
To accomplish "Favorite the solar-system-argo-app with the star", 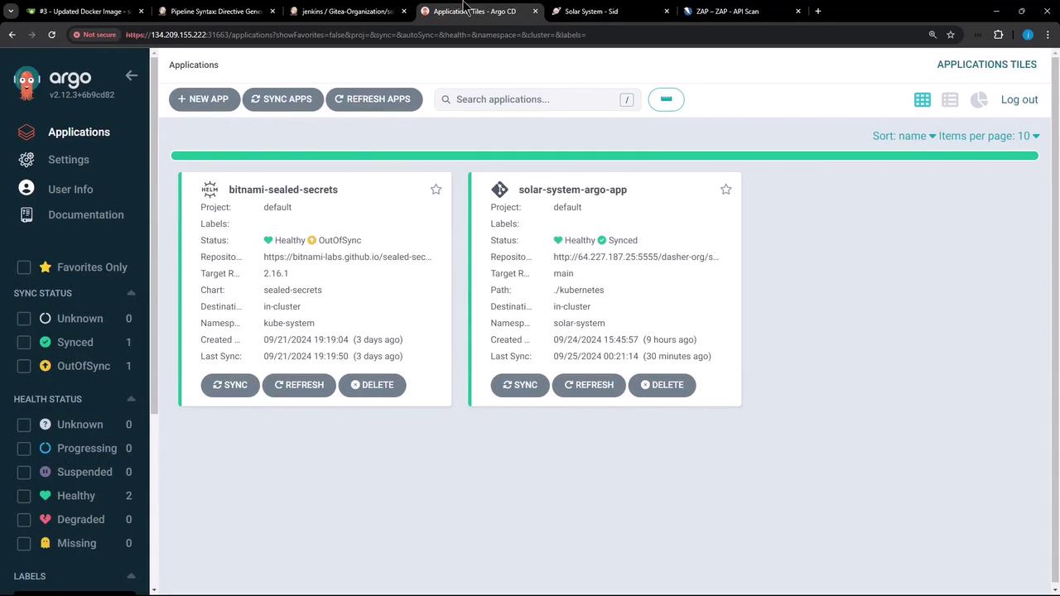I will coord(725,190).
